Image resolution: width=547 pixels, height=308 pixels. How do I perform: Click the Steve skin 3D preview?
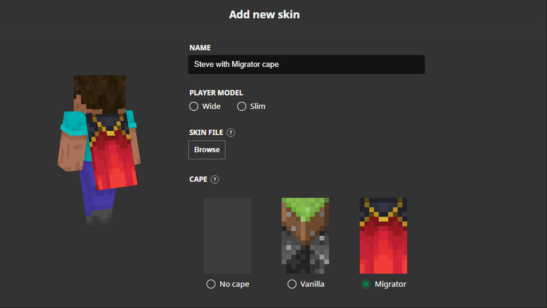pos(99,150)
